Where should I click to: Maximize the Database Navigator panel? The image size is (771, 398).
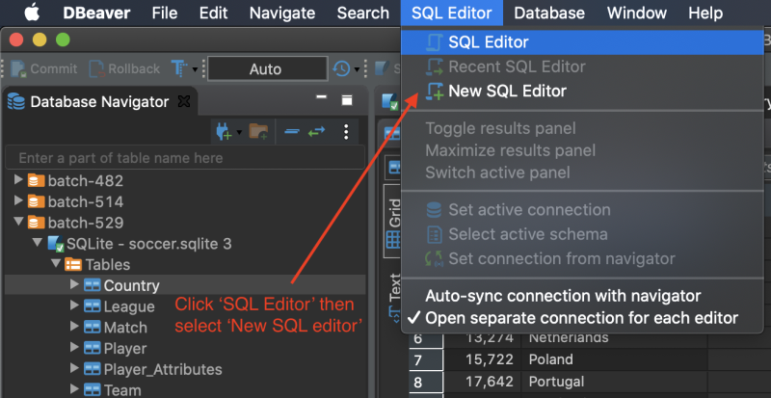pyautogui.click(x=347, y=100)
